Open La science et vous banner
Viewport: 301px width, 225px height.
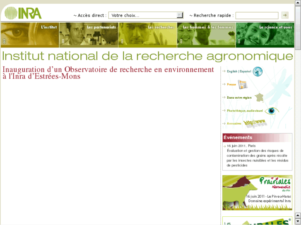[265, 35]
